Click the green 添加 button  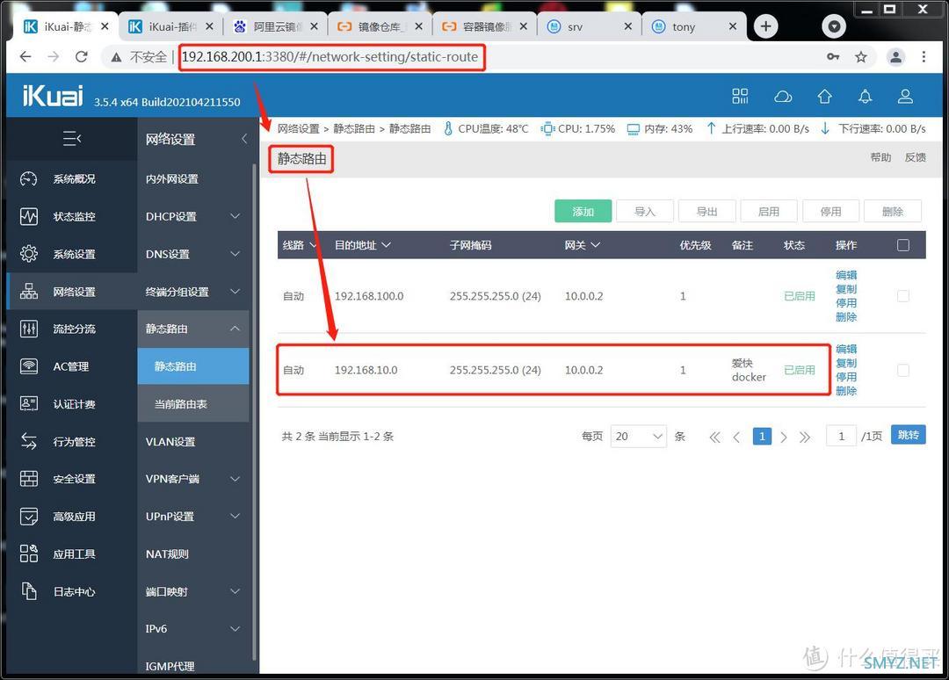point(583,211)
